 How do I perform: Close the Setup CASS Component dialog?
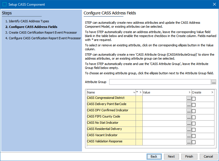click(x=214, y=4)
